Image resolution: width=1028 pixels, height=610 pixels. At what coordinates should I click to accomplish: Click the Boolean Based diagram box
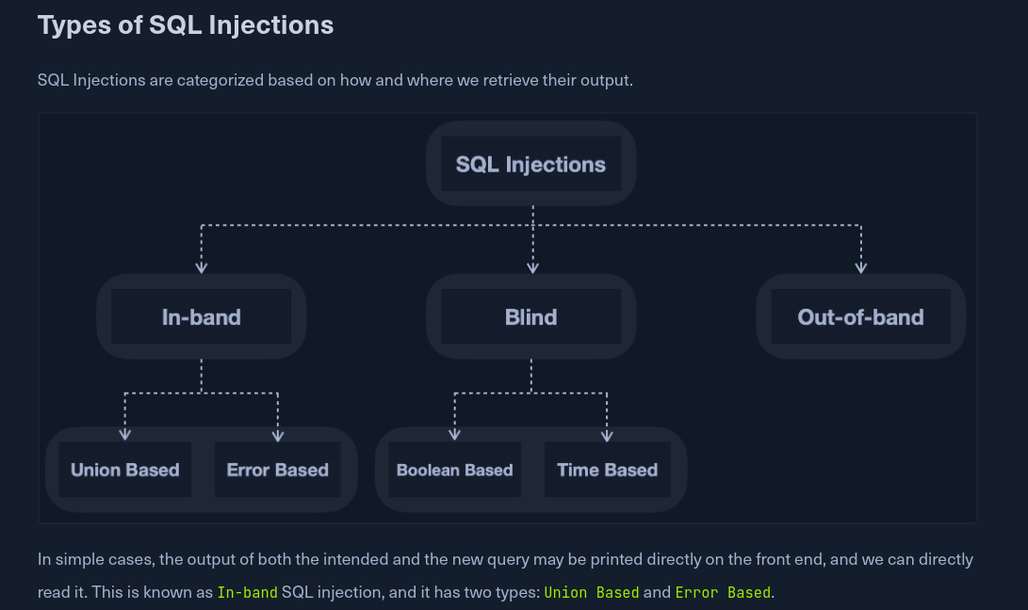[x=454, y=470]
